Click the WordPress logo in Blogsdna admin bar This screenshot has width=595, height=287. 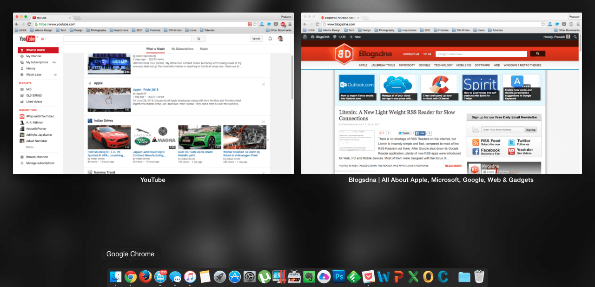305,36
